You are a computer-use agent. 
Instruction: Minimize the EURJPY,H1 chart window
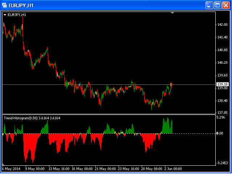tap(209, 5)
